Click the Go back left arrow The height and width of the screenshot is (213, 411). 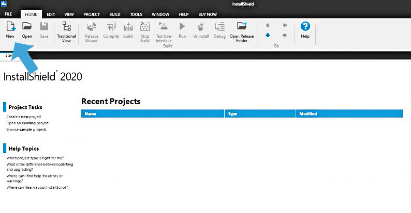[x=285, y=25]
